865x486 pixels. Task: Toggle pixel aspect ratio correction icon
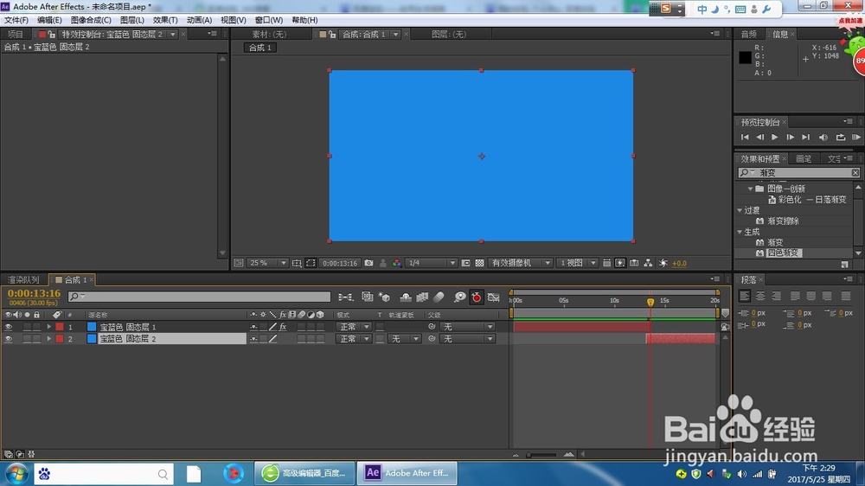pyautogui.click(x=606, y=263)
